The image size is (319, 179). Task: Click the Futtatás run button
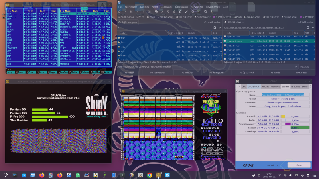pos(304,66)
